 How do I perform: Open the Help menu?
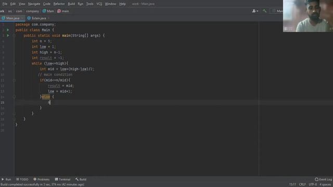point(122,4)
